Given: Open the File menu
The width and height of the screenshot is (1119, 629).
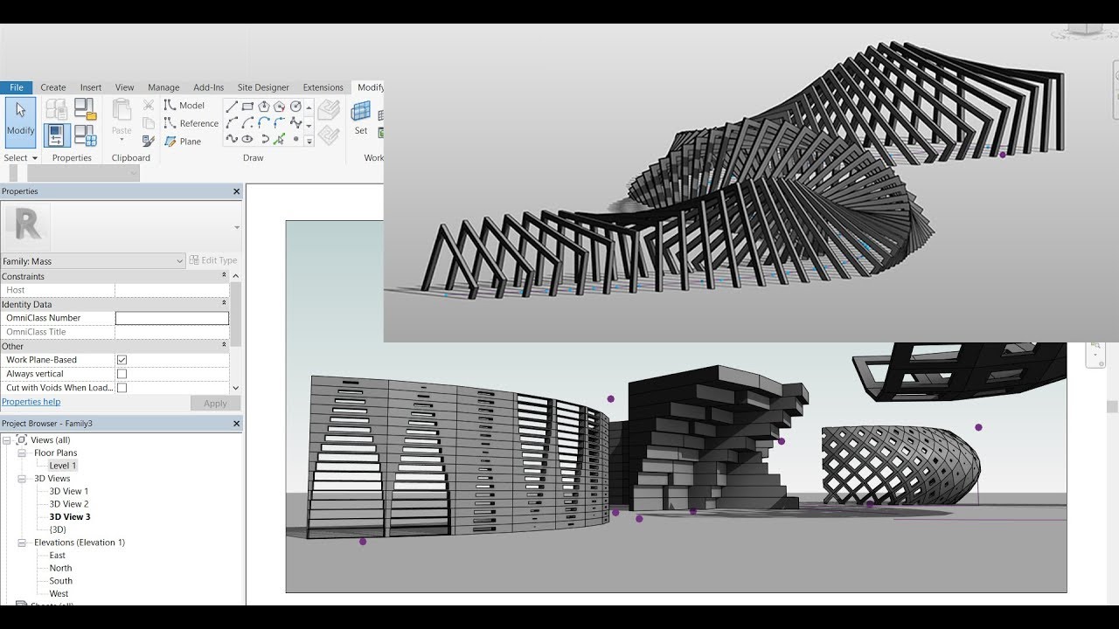Looking at the screenshot, I should tap(17, 87).
